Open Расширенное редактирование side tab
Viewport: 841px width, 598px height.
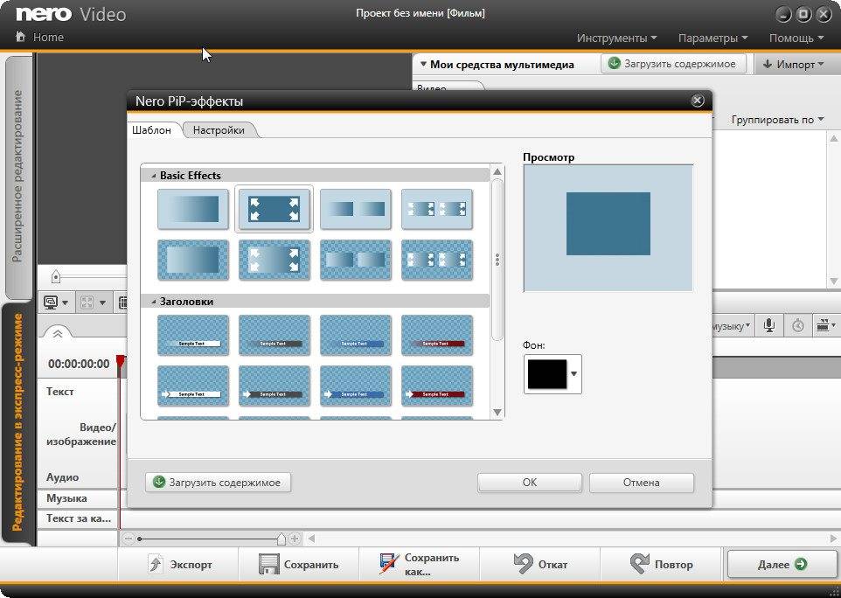pos(17,176)
